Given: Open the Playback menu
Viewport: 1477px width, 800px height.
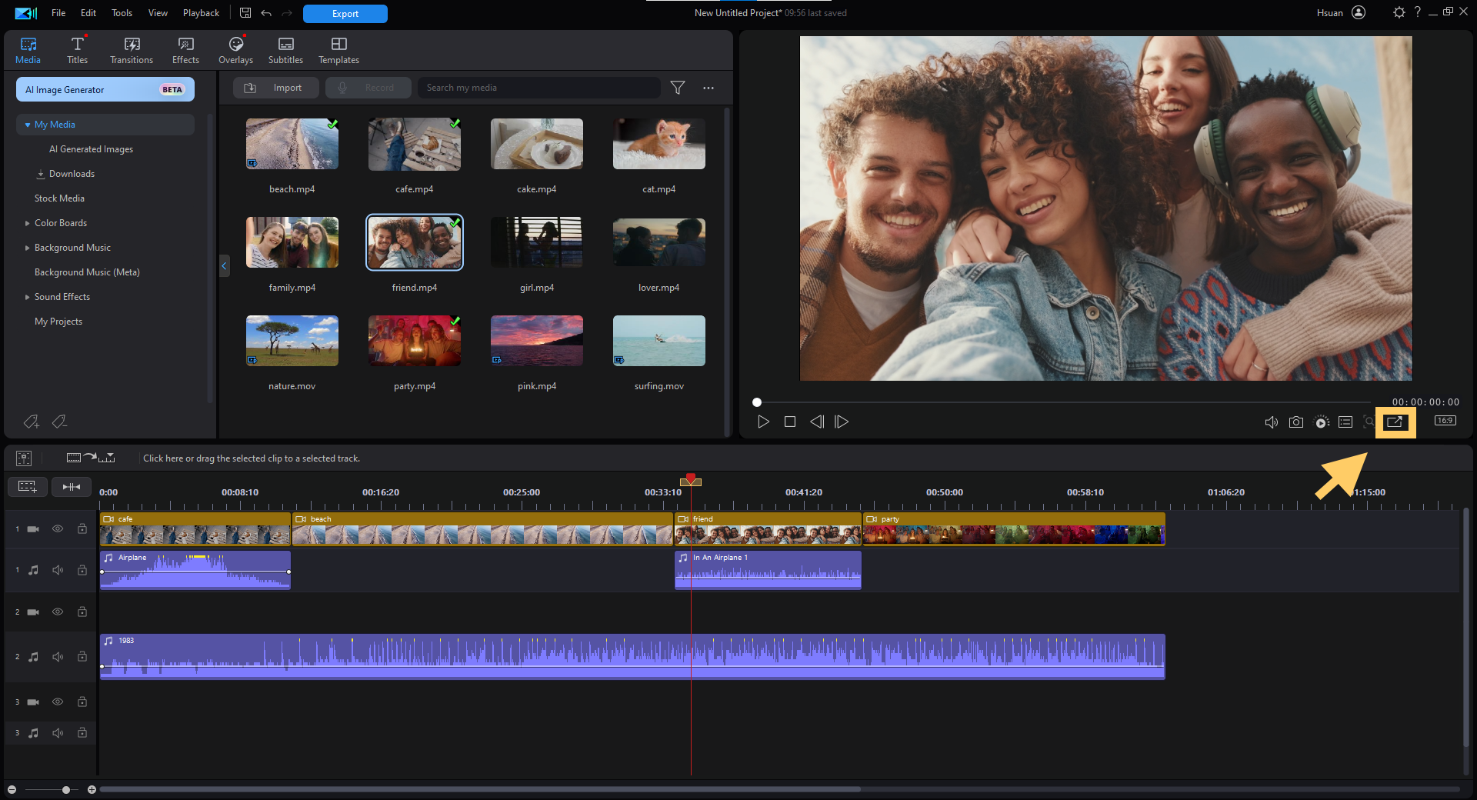Looking at the screenshot, I should point(200,12).
